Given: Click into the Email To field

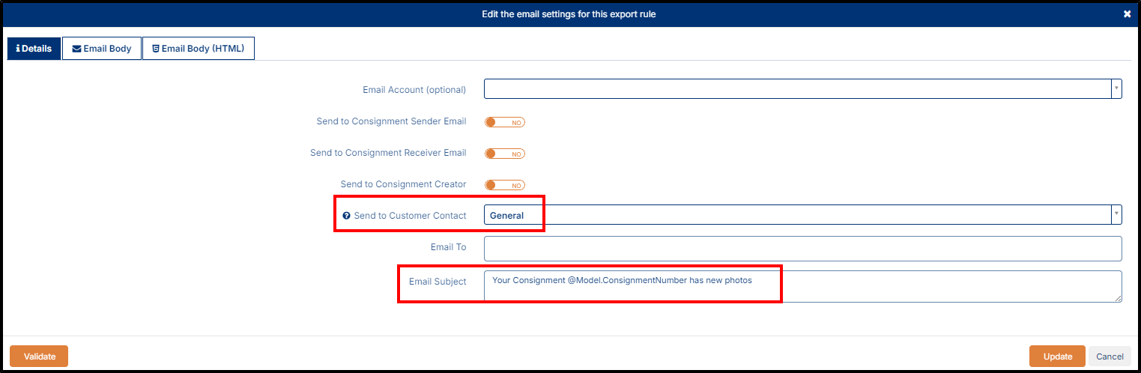Looking at the screenshot, I should click(x=803, y=249).
